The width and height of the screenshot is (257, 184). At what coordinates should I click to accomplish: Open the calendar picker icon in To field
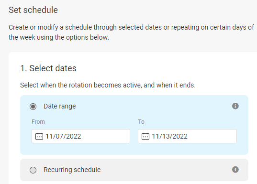pos(145,136)
